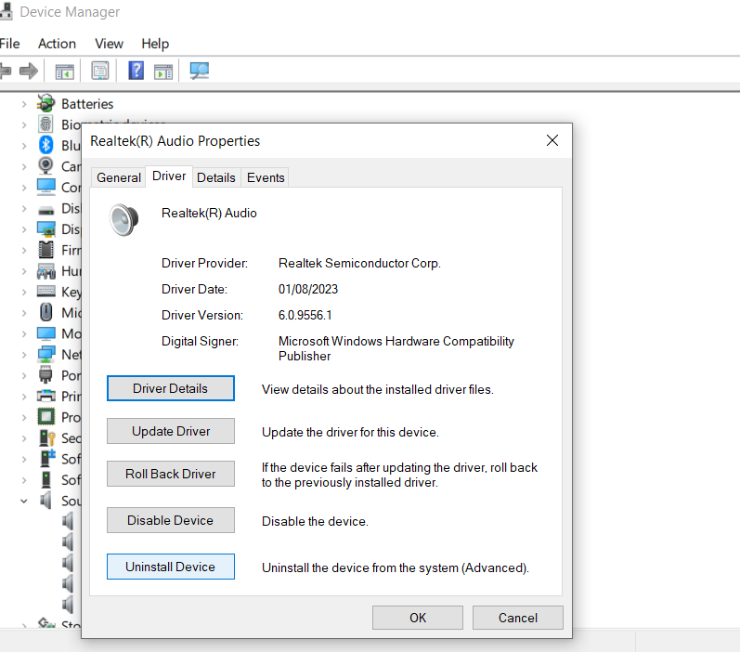Select the Mice category icon

45,312
